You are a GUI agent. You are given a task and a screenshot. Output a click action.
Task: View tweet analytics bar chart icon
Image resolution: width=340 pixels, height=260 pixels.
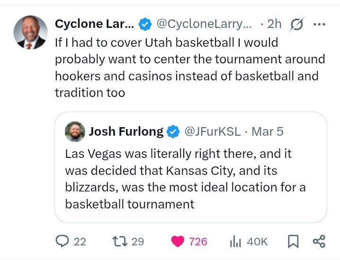pyautogui.click(x=236, y=242)
